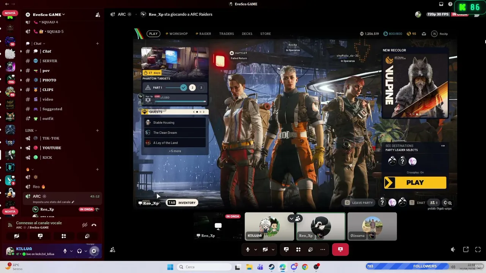Open the STORE tab in the game menu
The image size is (486, 273).
click(265, 34)
